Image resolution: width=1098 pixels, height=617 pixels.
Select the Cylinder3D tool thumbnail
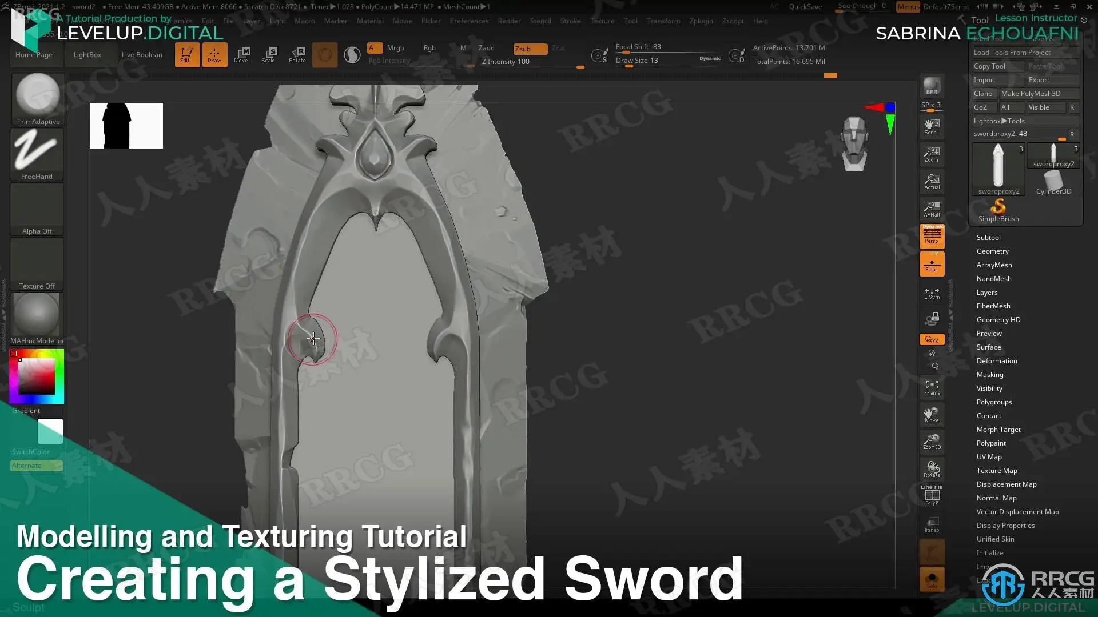[x=1053, y=182]
